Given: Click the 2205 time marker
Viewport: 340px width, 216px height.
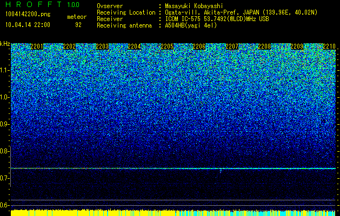Looking at the screenshot, I should tap(167, 46).
